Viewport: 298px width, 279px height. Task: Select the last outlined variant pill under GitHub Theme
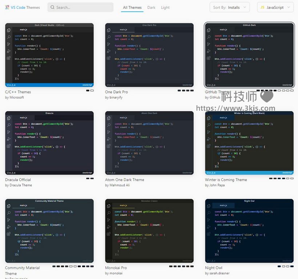292,90
